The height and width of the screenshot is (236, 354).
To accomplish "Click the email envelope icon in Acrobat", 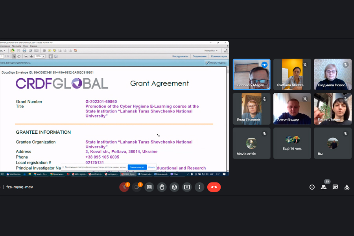I will tap(36, 51).
